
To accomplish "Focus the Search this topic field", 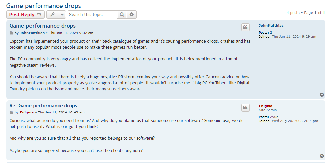I will click(92, 14).
